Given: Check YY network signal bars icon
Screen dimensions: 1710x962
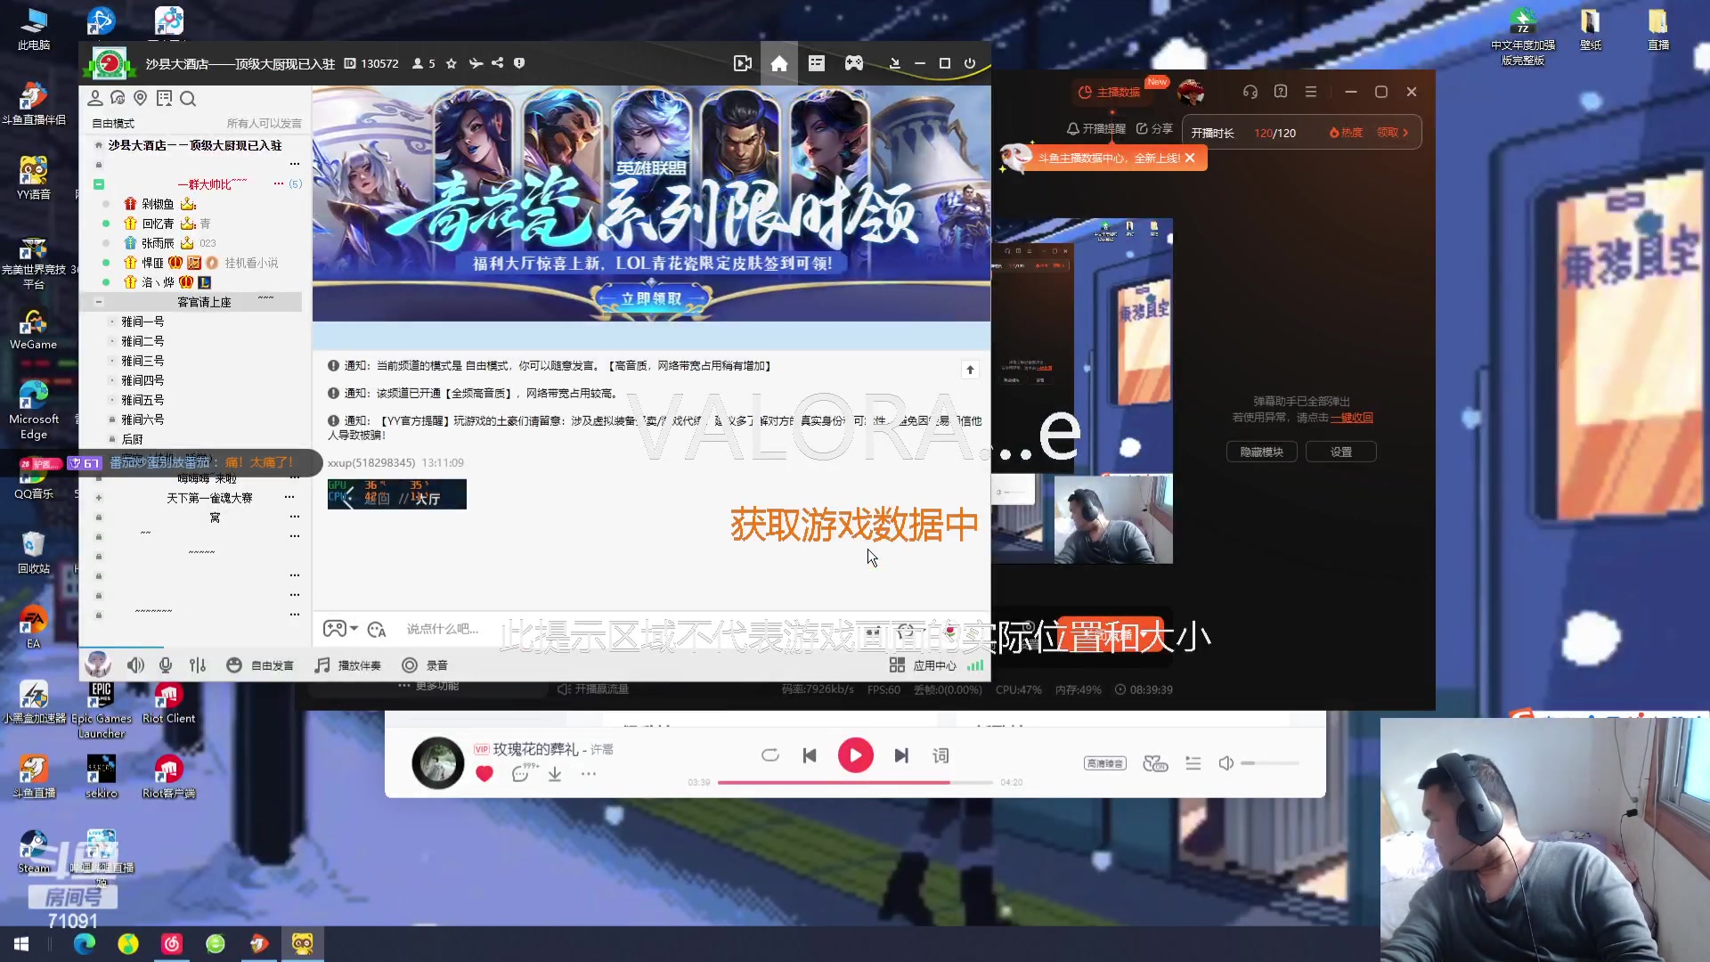Looking at the screenshot, I should [x=975, y=665].
